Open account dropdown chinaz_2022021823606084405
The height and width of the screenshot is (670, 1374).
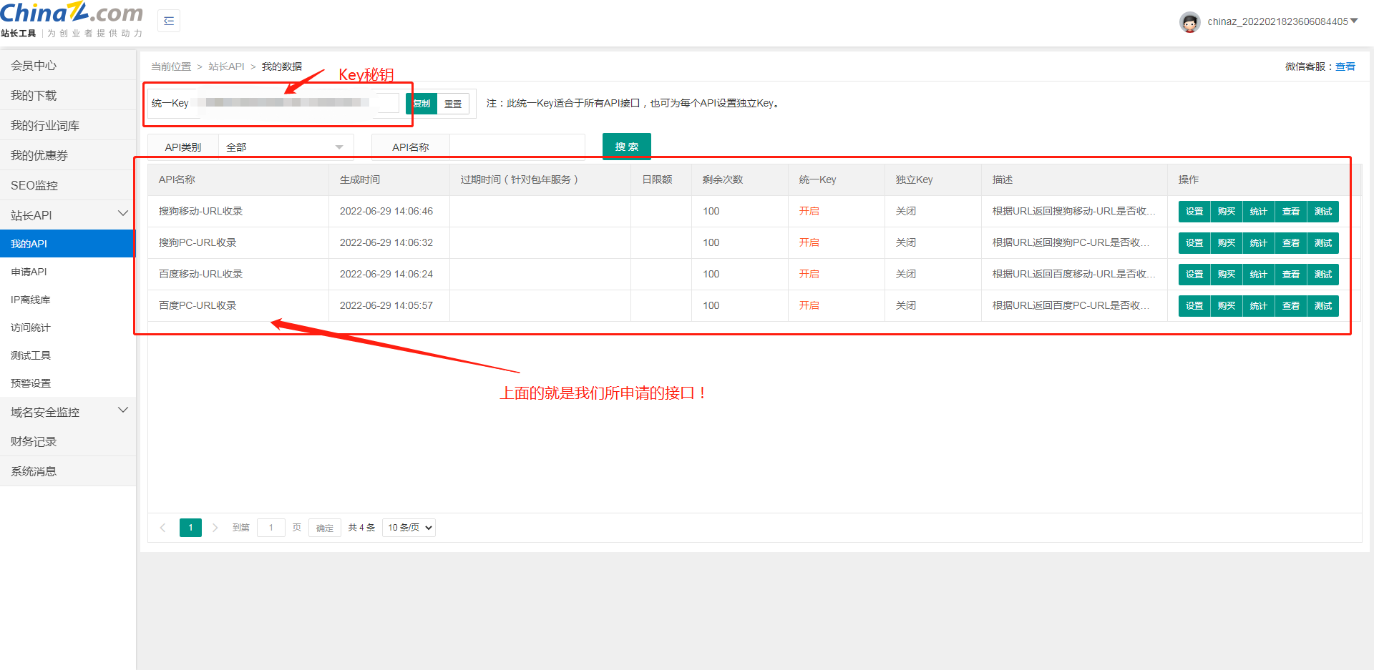pyautogui.click(x=1282, y=21)
